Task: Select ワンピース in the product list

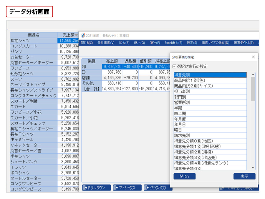Action: pos(34,68)
